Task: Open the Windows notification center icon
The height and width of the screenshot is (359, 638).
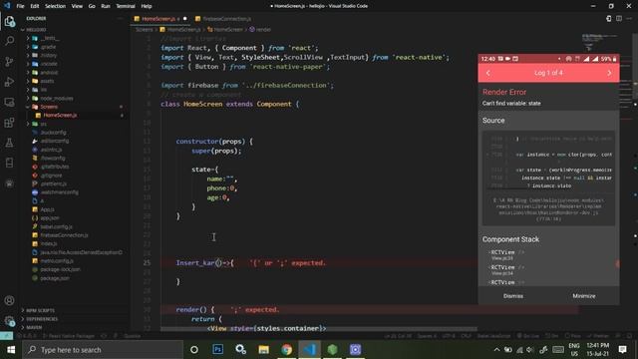Action: pos(622,349)
